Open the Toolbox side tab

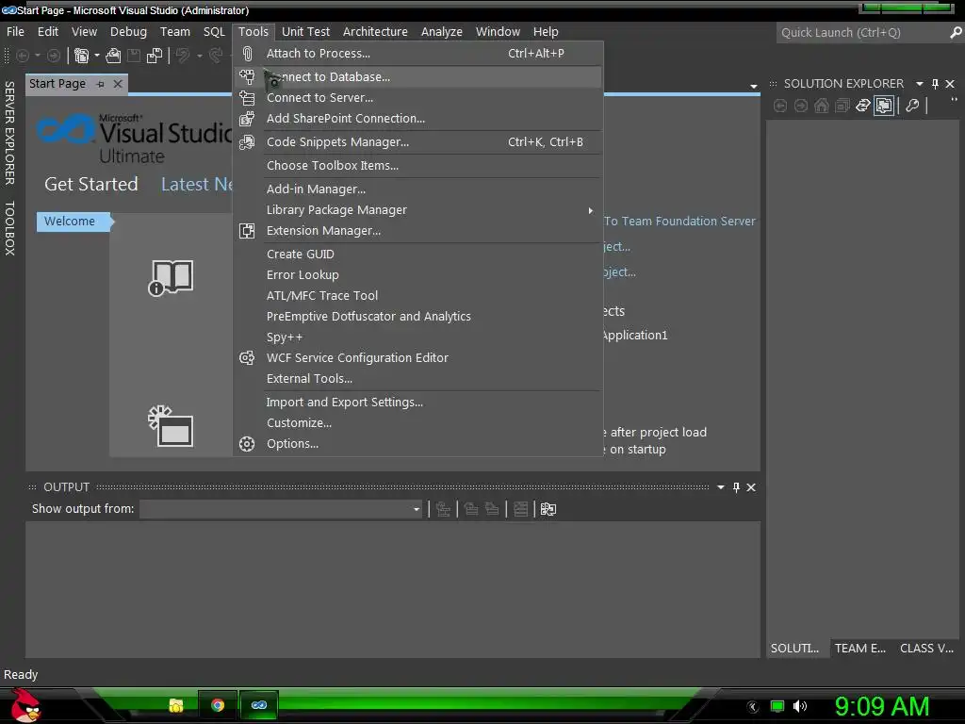click(x=9, y=228)
